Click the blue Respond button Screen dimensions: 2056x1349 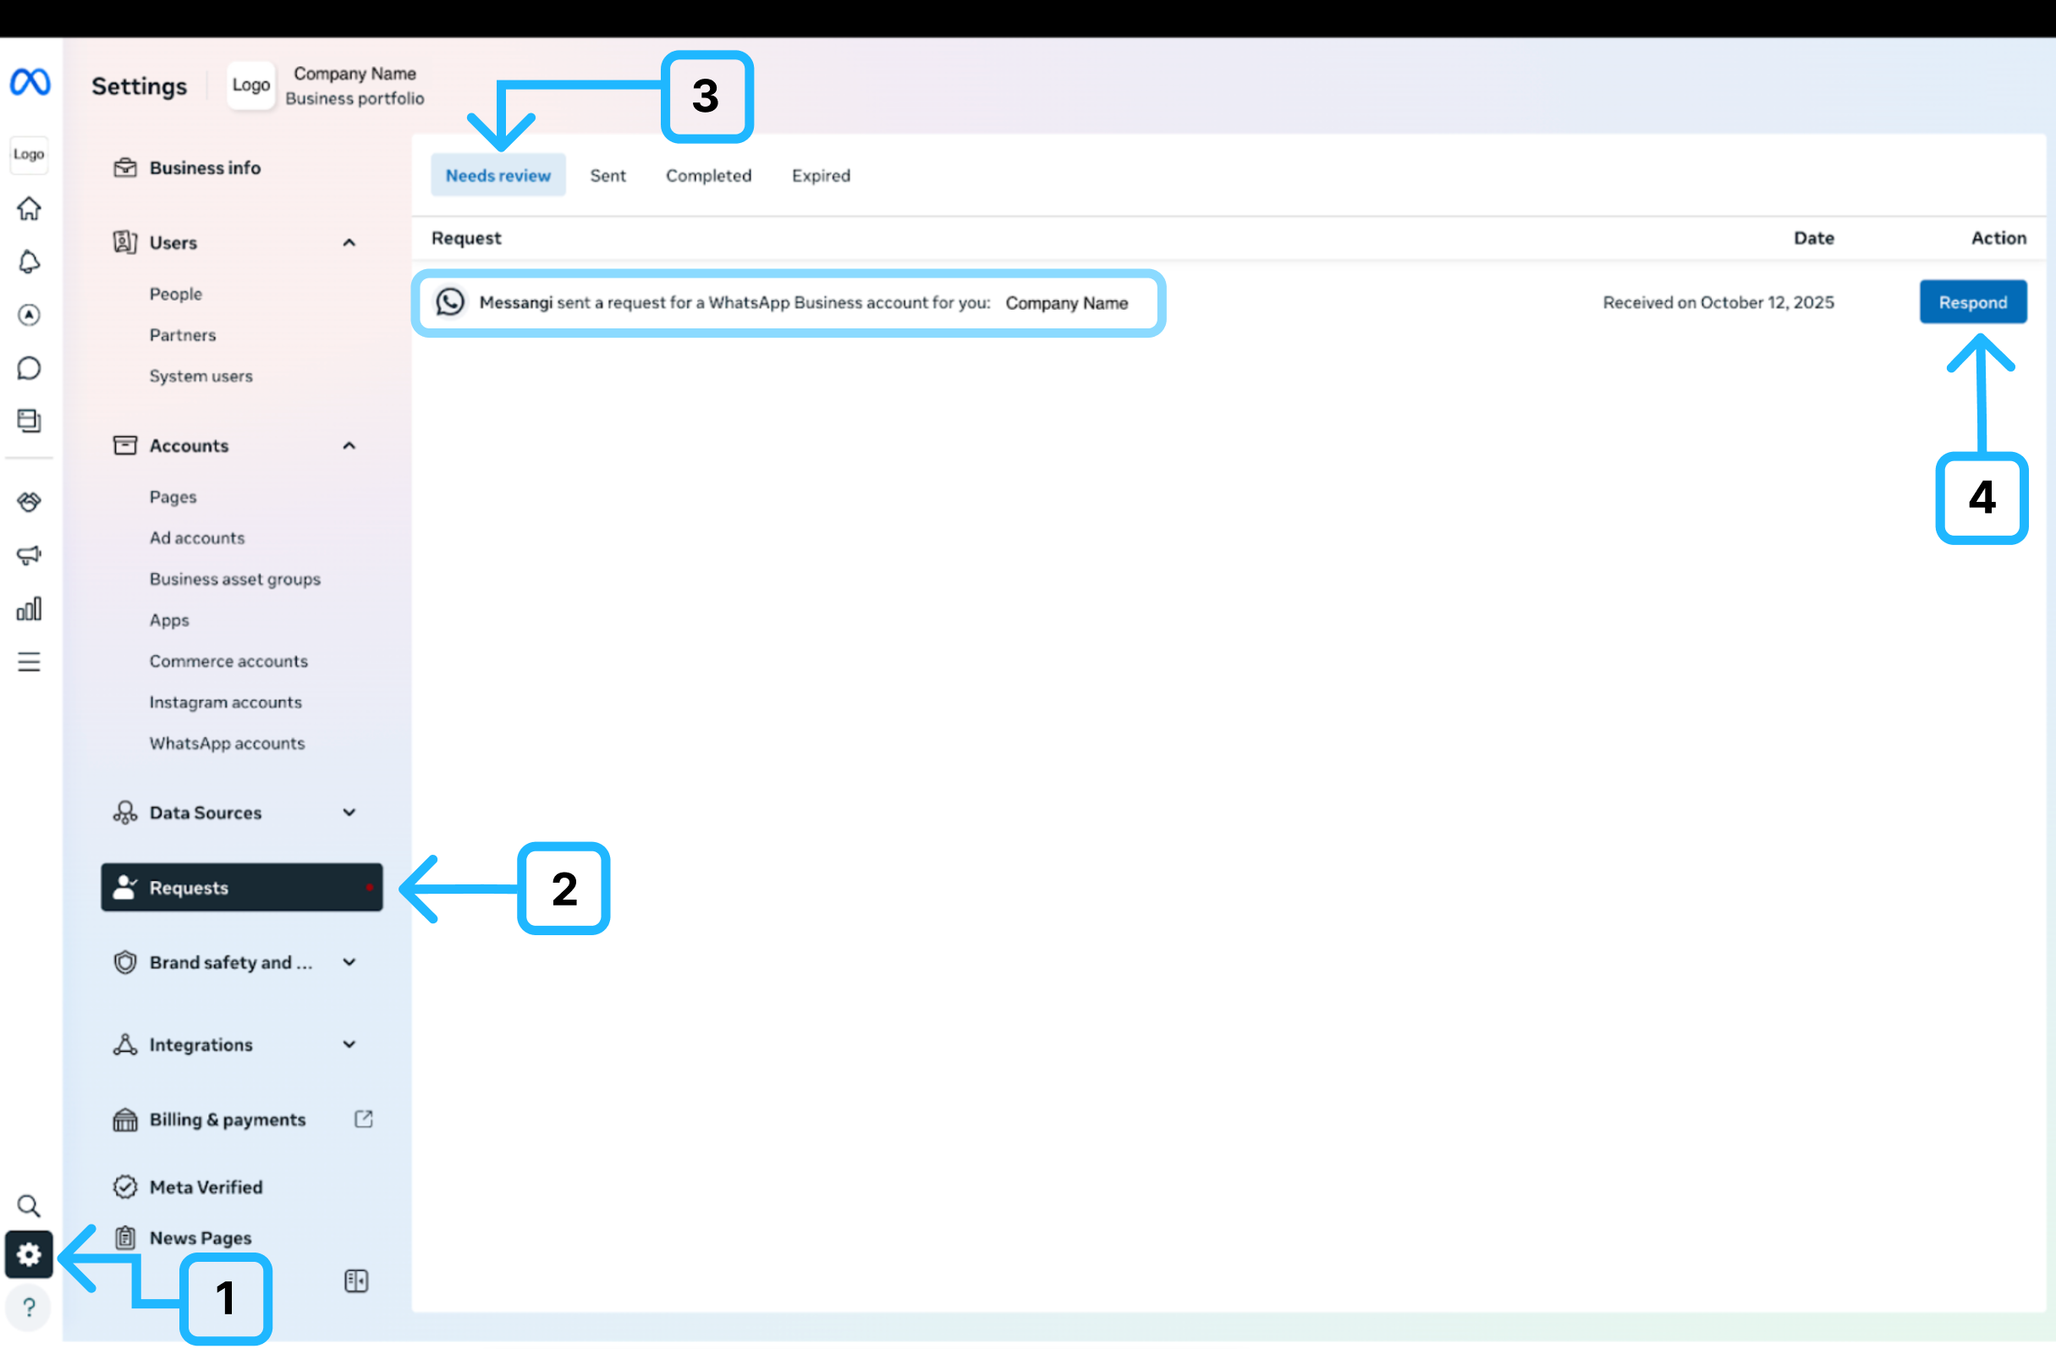coord(1972,302)
